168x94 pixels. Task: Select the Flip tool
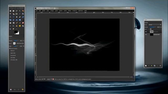pos(20,20)
